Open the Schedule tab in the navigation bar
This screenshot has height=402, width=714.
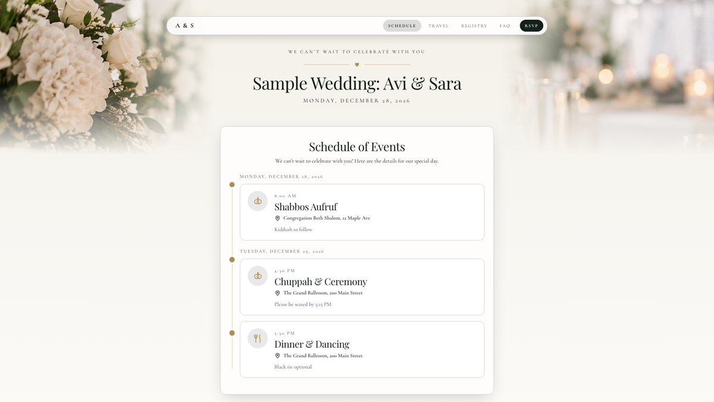click(402, 26)
